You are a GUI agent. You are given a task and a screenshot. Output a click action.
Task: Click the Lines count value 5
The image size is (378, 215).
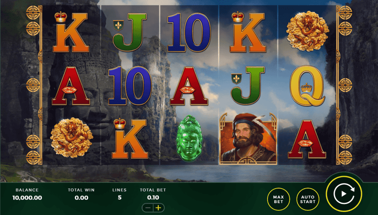tap(120, 198)
